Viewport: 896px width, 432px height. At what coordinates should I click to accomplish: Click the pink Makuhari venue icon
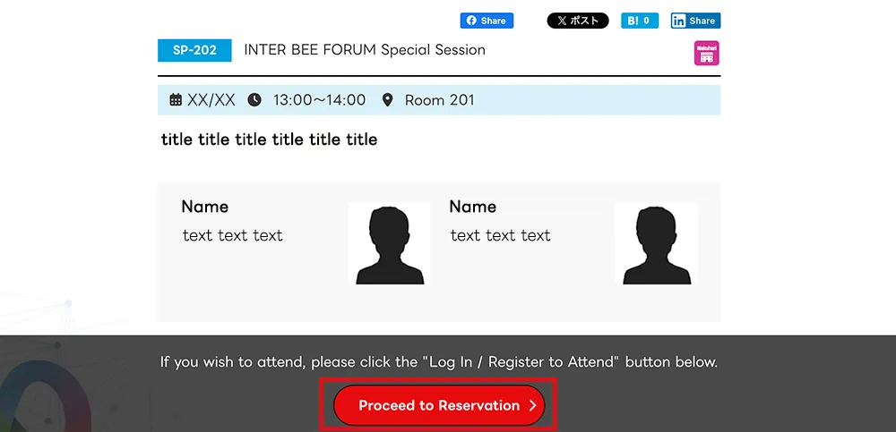[x=707, y=53]
